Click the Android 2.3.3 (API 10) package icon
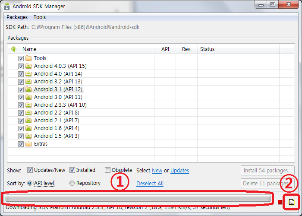302x216 pixels. tap(28, 105)
